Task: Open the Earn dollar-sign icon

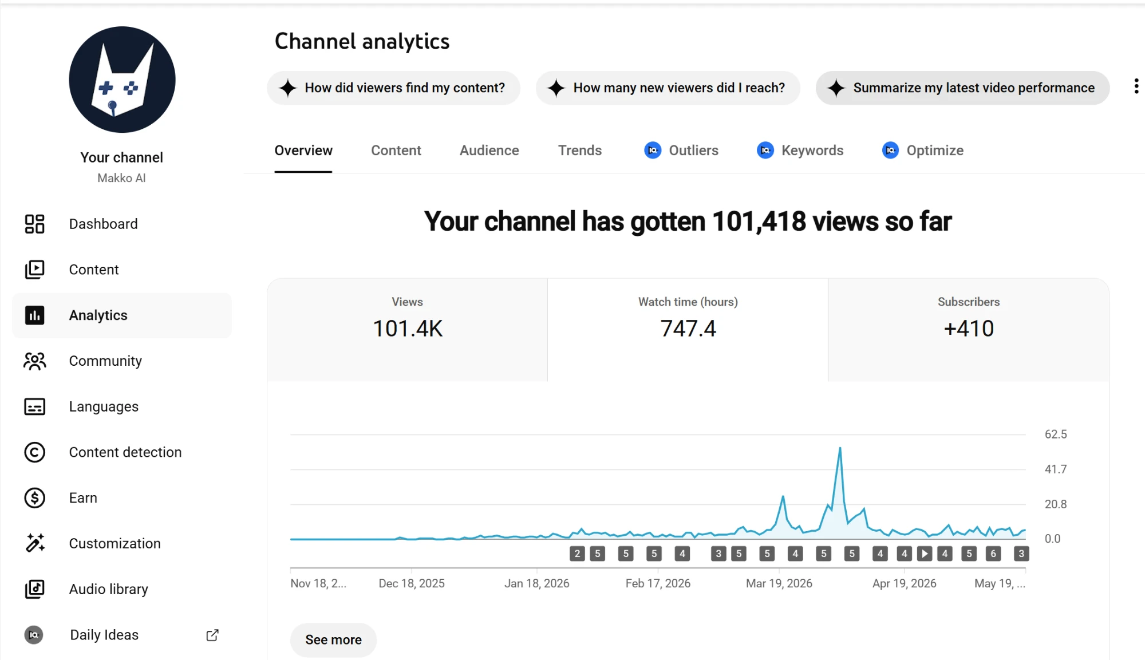Action: coord(34,498)
